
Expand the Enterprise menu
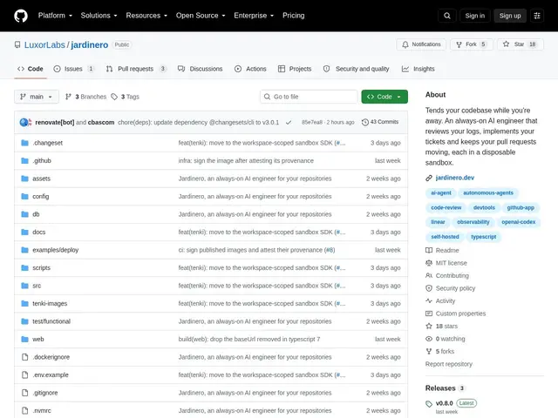(254, 16)
